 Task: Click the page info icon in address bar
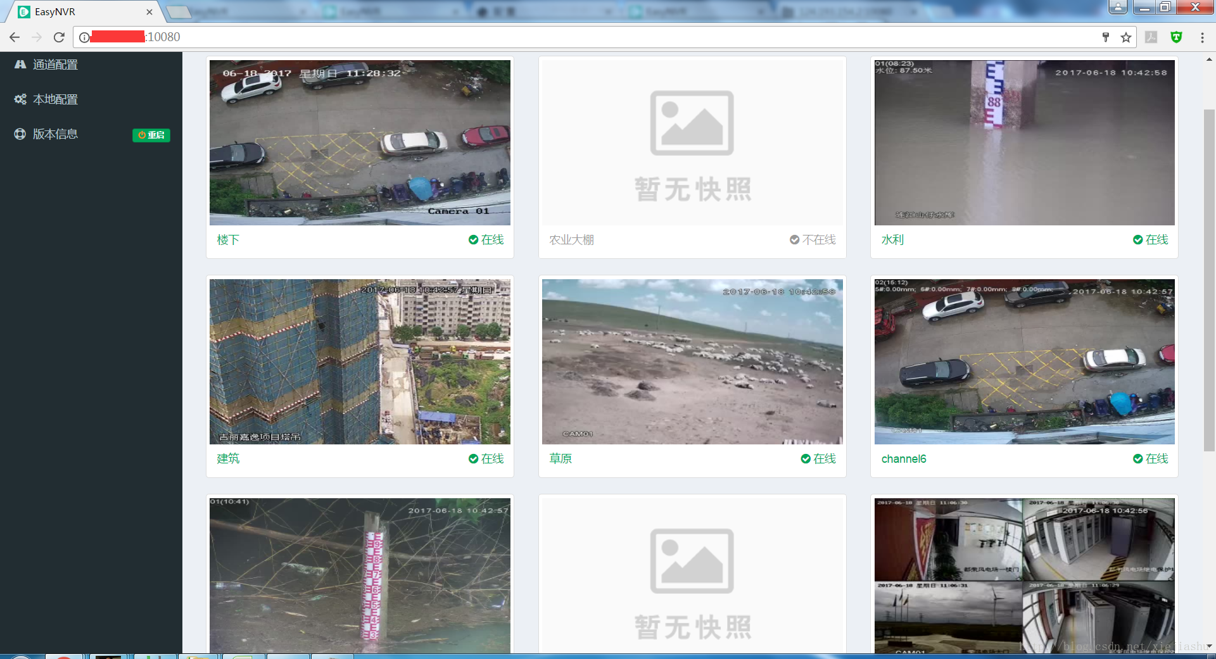point(83,37)
